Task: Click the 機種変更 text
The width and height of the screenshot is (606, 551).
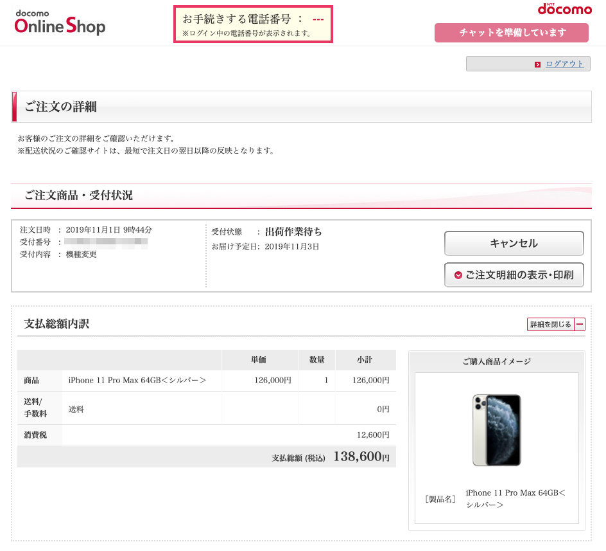Action: (x=81, y=255)
